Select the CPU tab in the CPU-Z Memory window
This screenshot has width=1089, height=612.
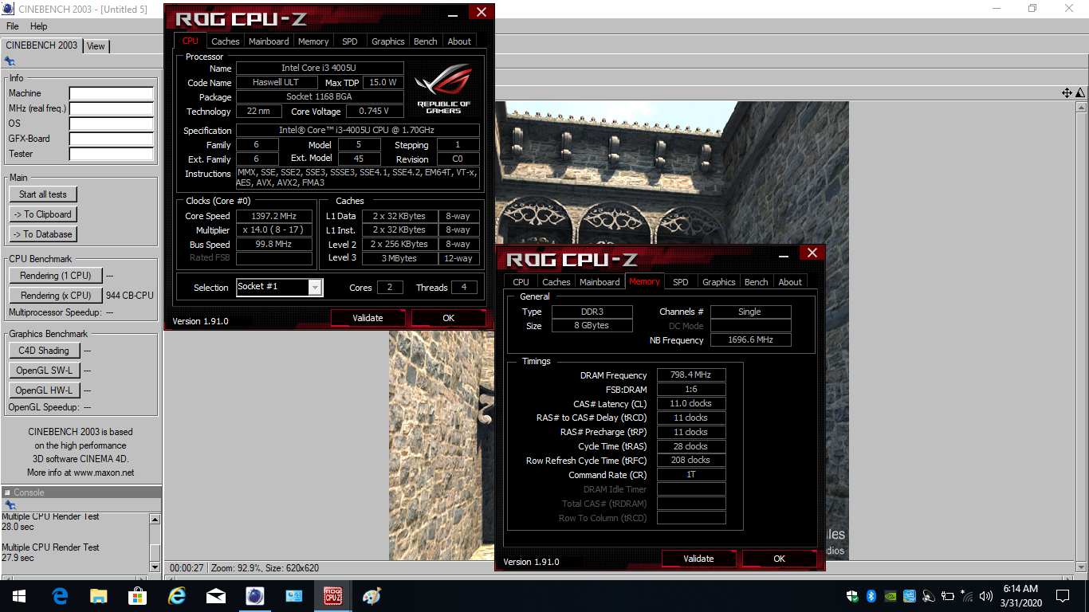click(x=521, y=282)
